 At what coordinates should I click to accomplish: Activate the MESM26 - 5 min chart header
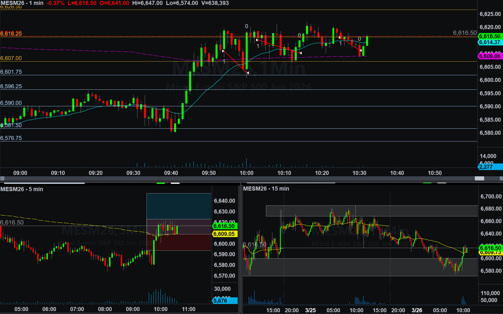[22, 189]
